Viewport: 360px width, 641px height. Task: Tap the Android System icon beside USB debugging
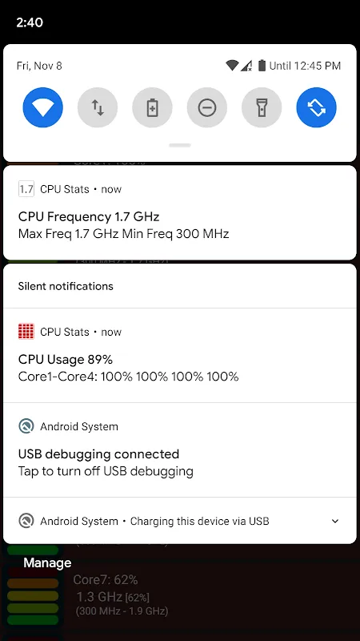[x=26, y=426]
